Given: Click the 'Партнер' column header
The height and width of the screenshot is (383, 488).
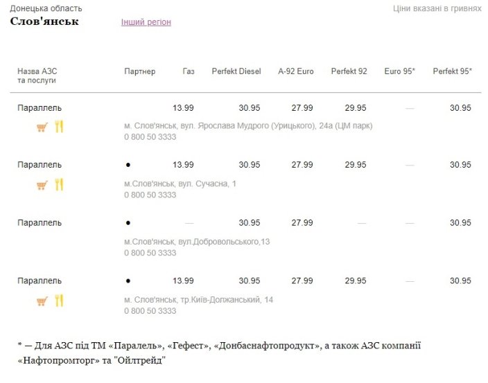Looking at the screenshot, I should [x=140, y=71].
